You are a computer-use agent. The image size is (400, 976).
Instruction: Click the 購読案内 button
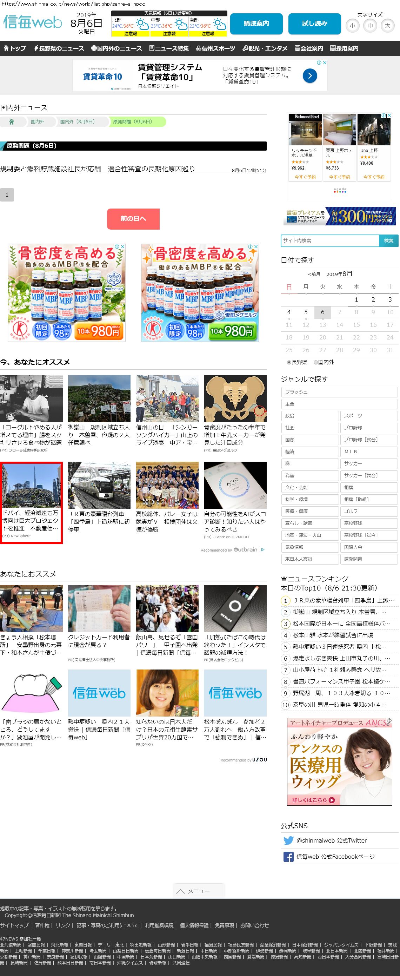pos(256,24)
